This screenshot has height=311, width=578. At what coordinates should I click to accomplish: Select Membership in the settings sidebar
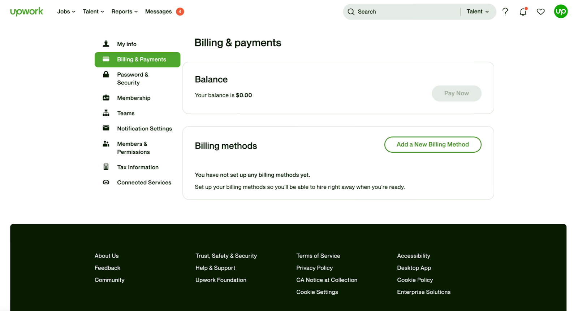[134, 98]
